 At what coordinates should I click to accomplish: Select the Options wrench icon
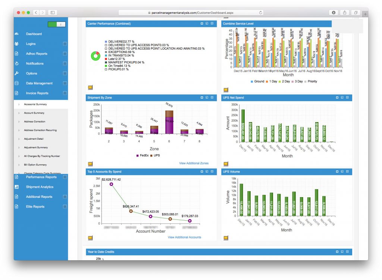click(x=16, y=73)
